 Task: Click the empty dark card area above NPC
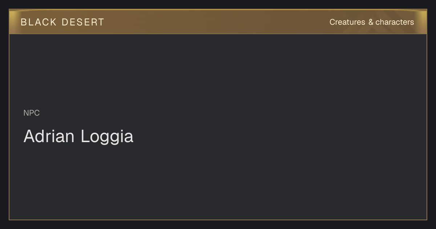click(x=218, y=71)
